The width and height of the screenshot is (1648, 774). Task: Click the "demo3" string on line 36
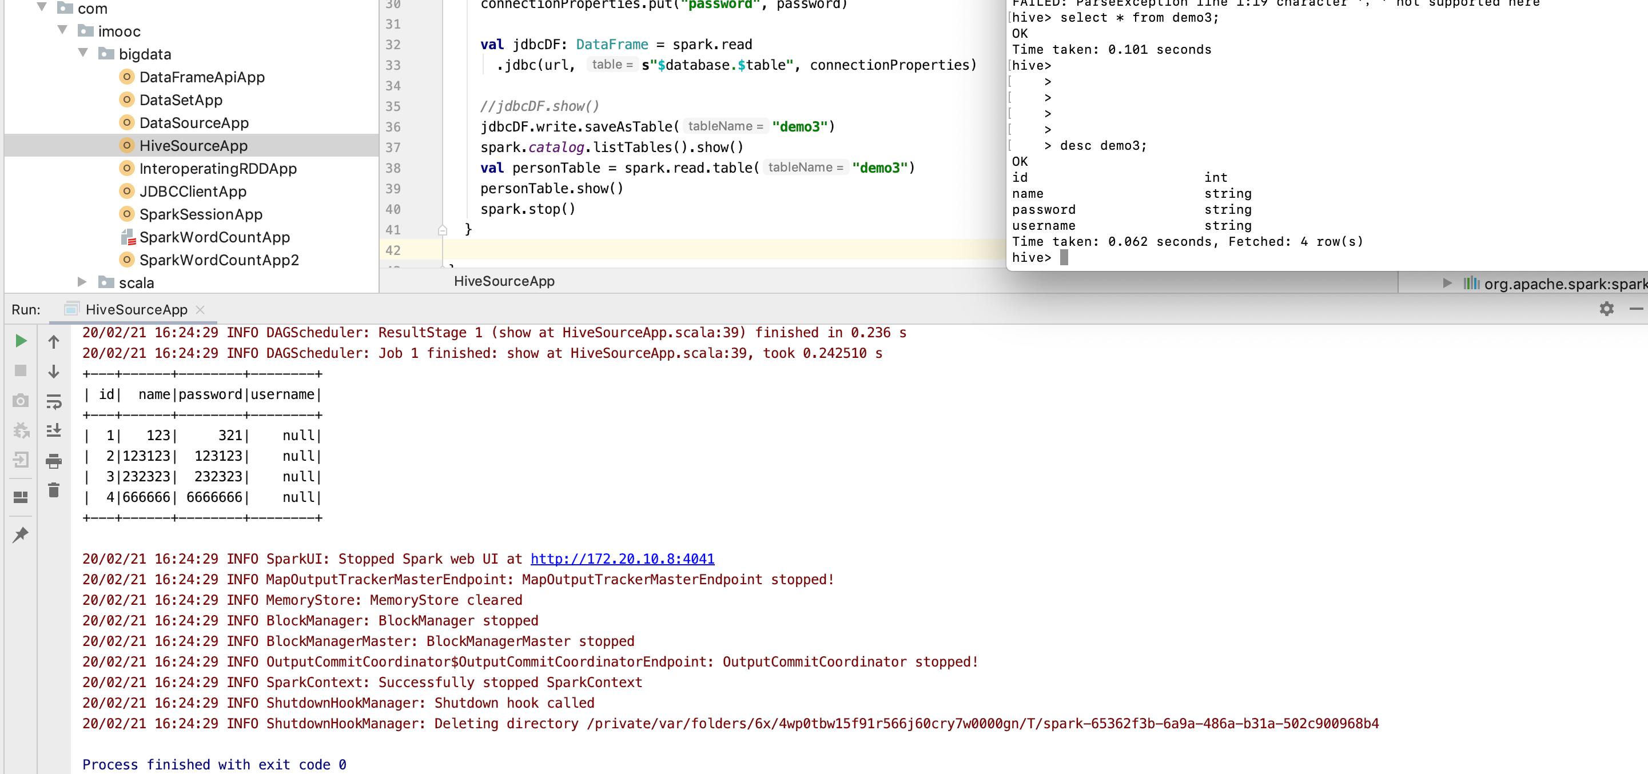pyautogui.click(x=799, y=127)
